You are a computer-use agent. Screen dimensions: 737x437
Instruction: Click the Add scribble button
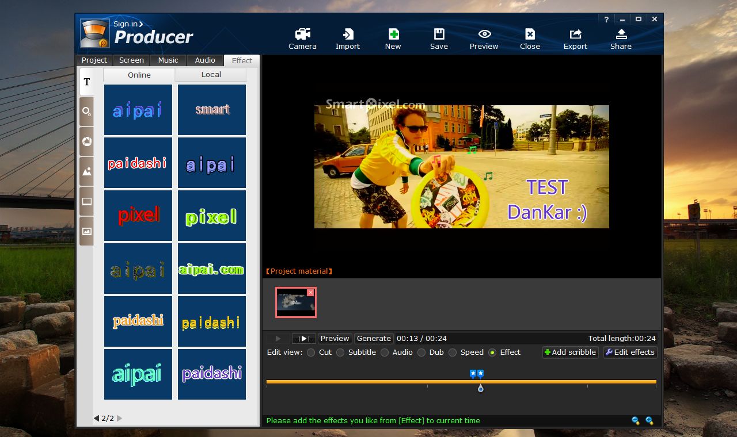[569, 352]
